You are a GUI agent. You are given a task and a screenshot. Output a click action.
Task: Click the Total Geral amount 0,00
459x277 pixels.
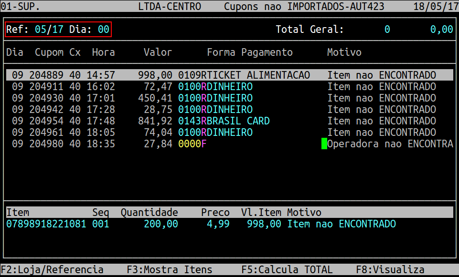[442, 29]
